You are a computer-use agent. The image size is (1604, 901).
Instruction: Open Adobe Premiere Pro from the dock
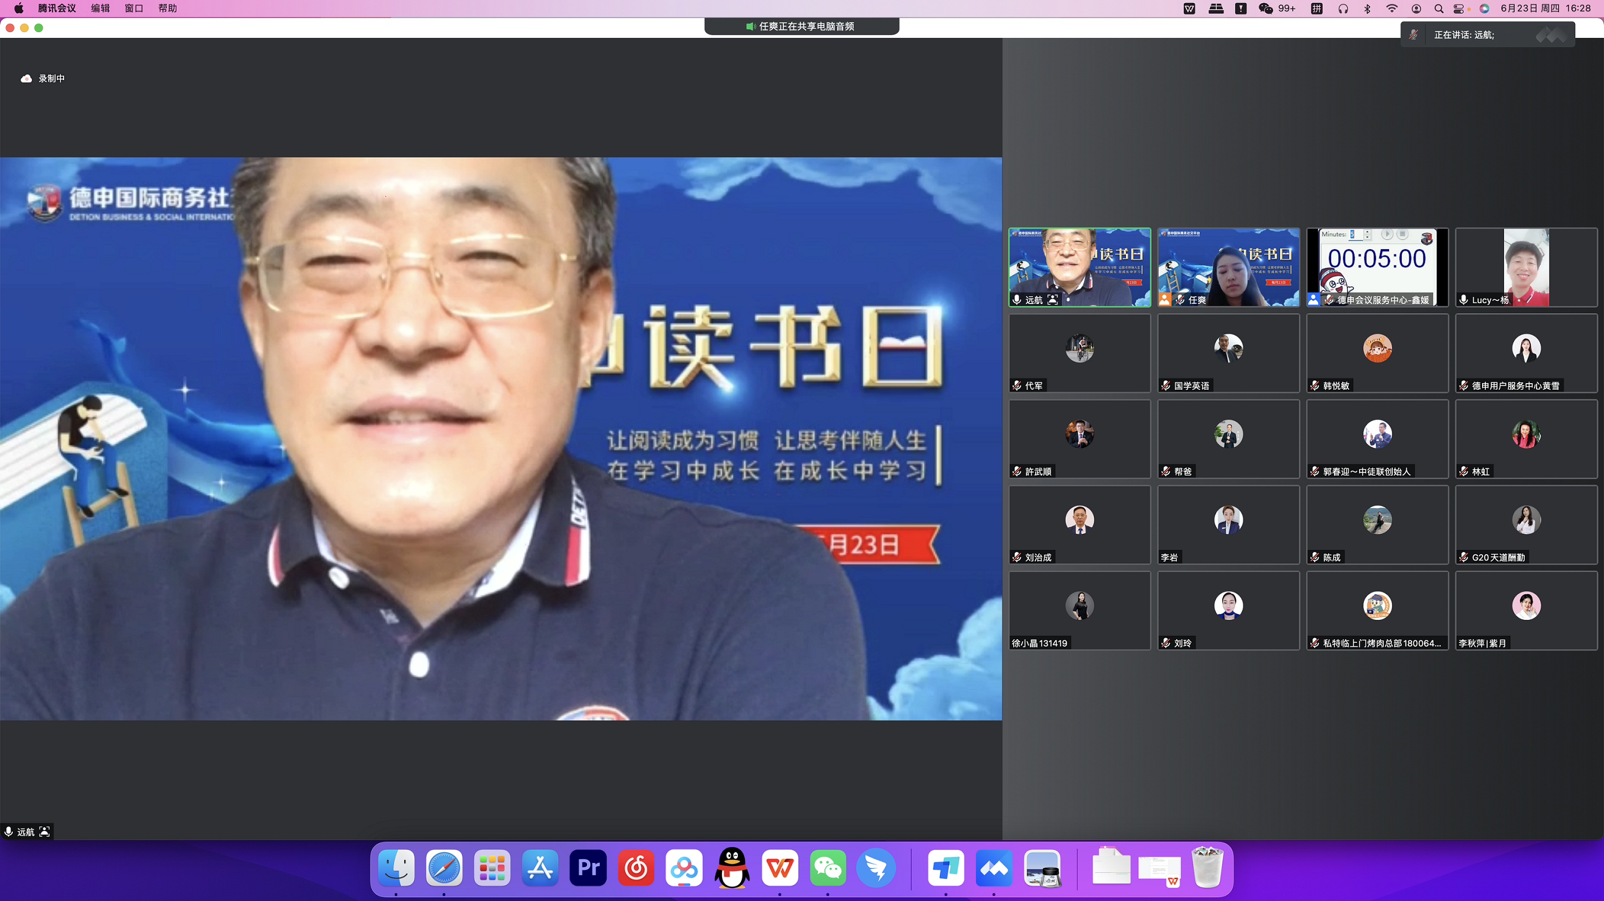coord(588,867)
